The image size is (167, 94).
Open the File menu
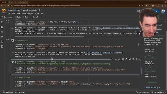(x=9, y=13)
